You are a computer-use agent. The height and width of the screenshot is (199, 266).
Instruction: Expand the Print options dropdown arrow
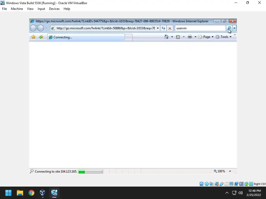point(195,37)
